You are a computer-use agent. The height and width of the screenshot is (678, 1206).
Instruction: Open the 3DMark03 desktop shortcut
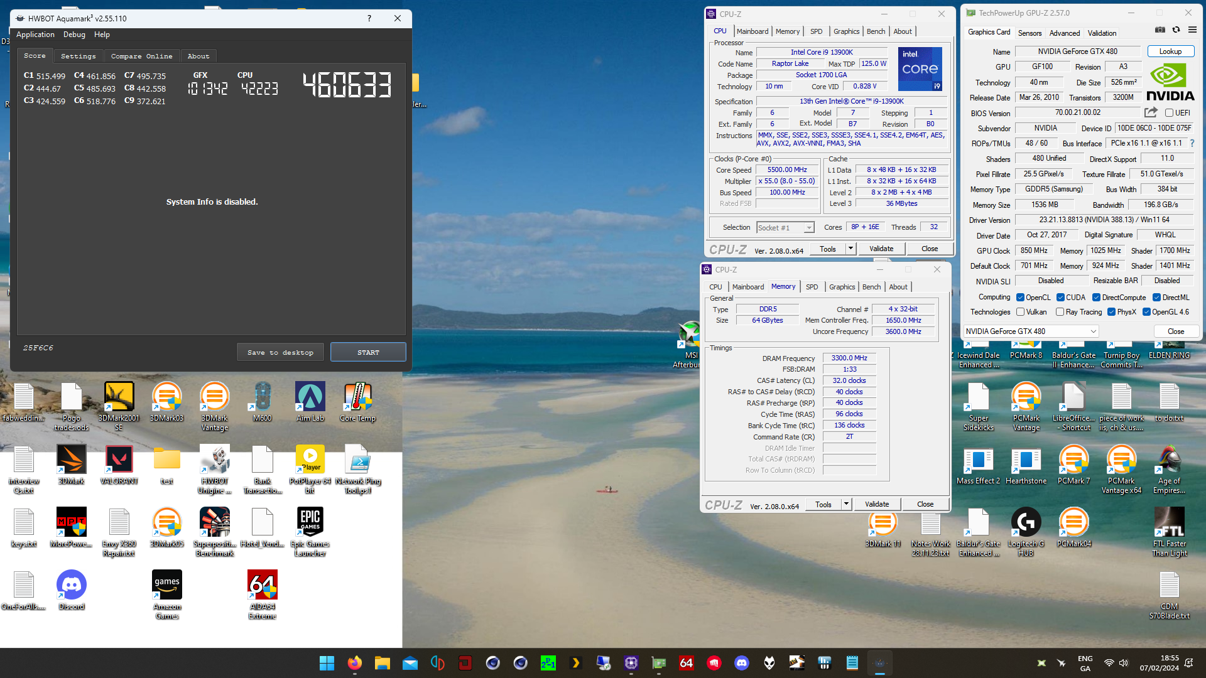pos(167,402)
